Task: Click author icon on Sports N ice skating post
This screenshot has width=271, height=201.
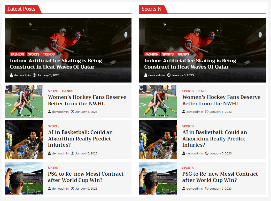Action: click(x=146, y=75)
